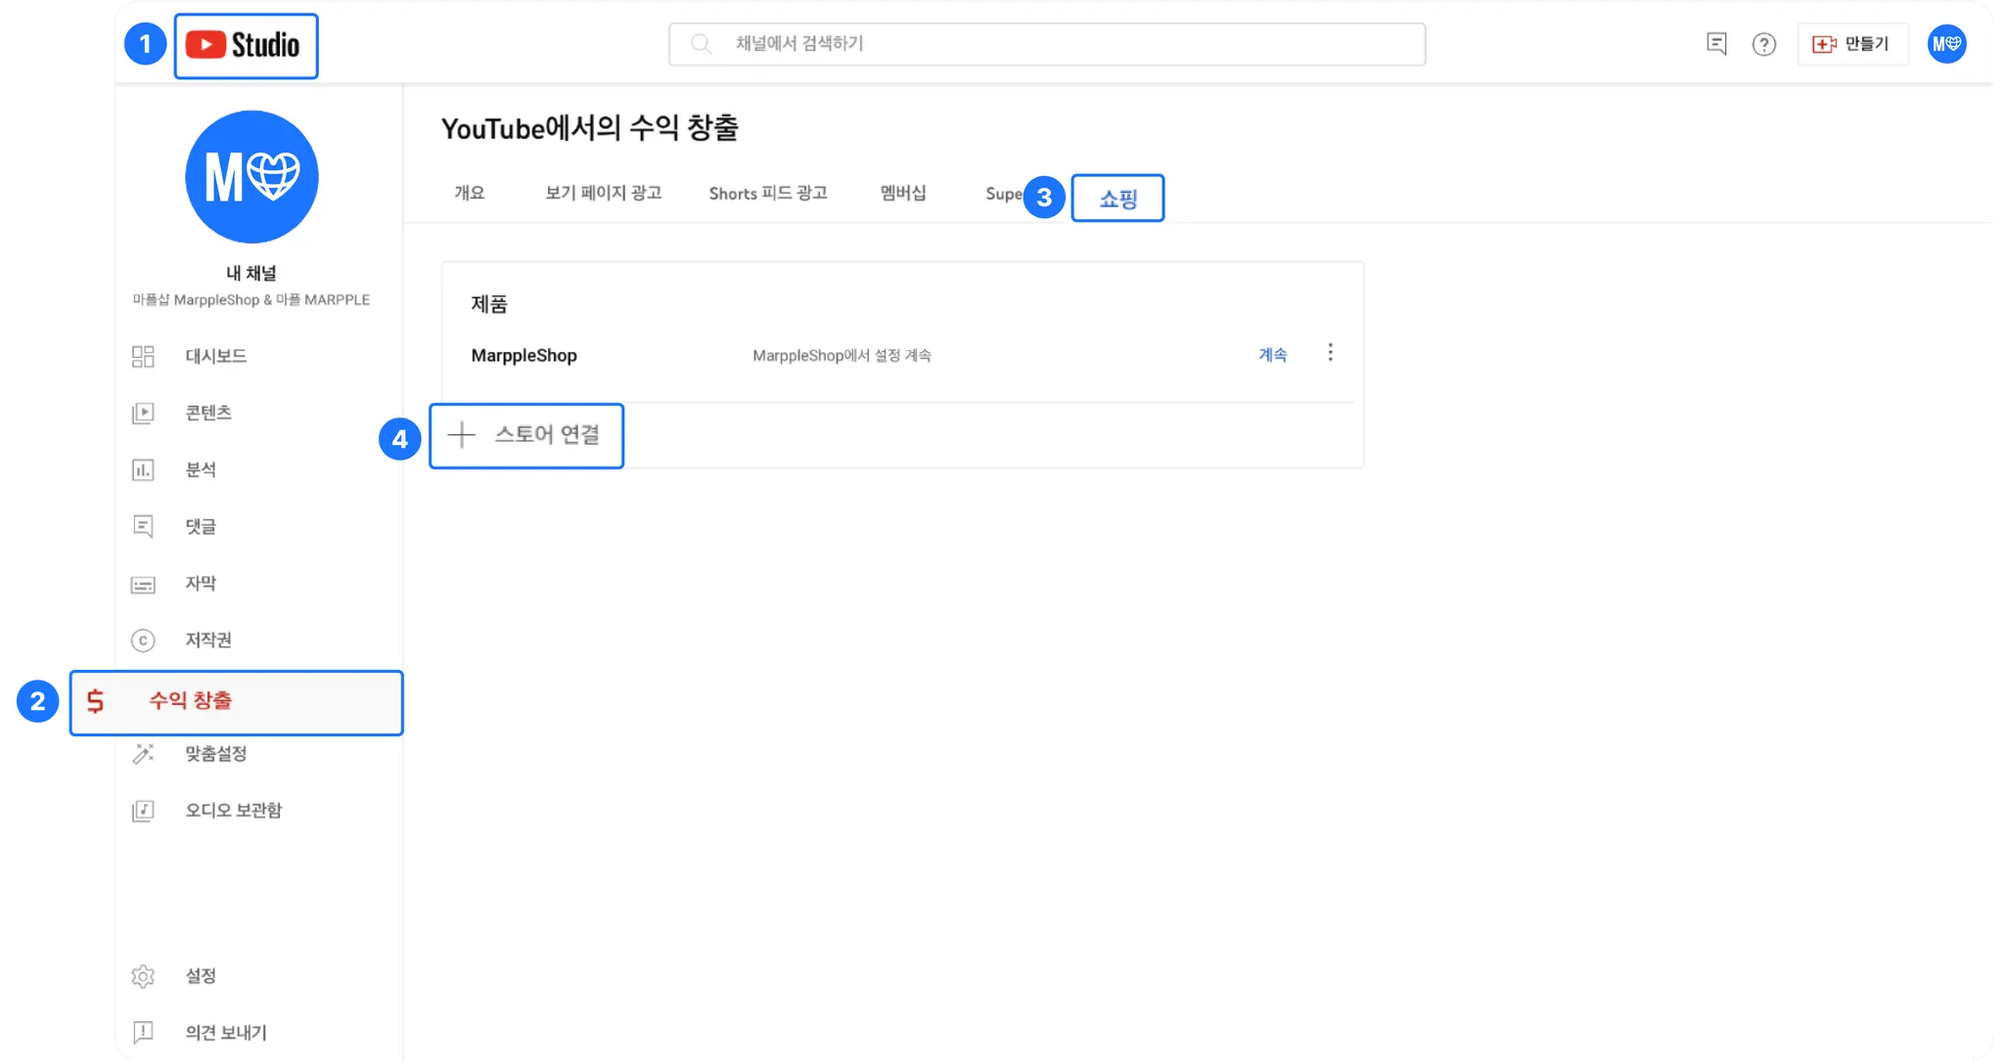Viewport: 2004px width, 1061px height.
Task: Click the help question mark icon
Action: coord(1763,45)
